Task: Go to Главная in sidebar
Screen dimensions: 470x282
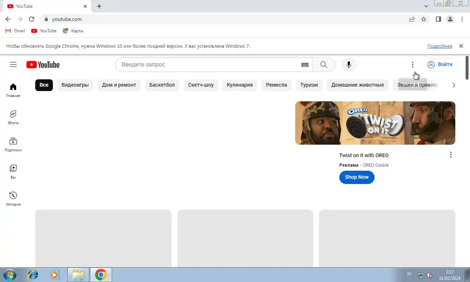Action: click(13, 90)
